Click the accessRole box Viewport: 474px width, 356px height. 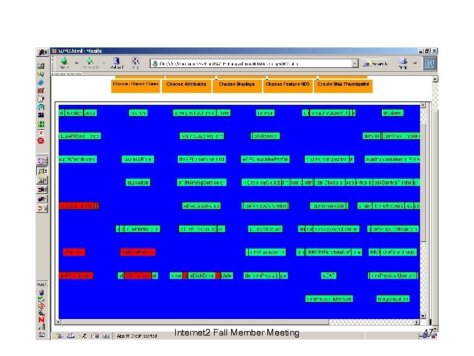[138, 160]
